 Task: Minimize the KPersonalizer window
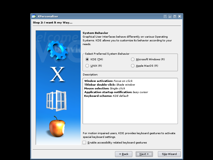coord(170,17)
